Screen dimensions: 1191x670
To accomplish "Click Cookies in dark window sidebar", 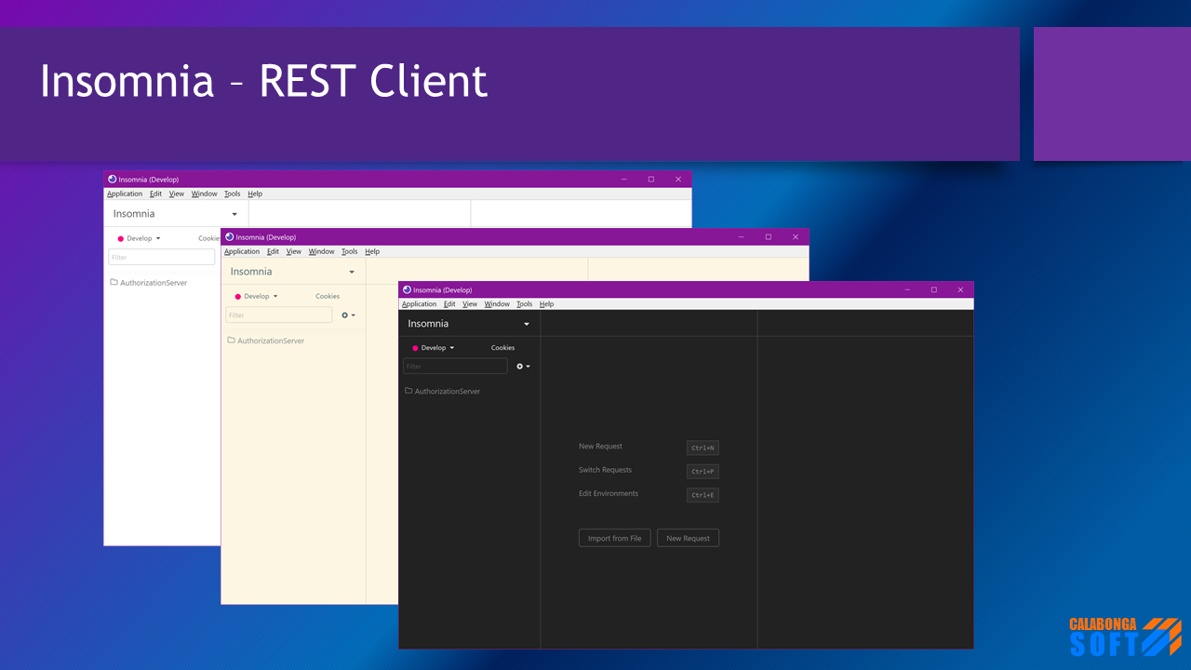I will (502, 348).
